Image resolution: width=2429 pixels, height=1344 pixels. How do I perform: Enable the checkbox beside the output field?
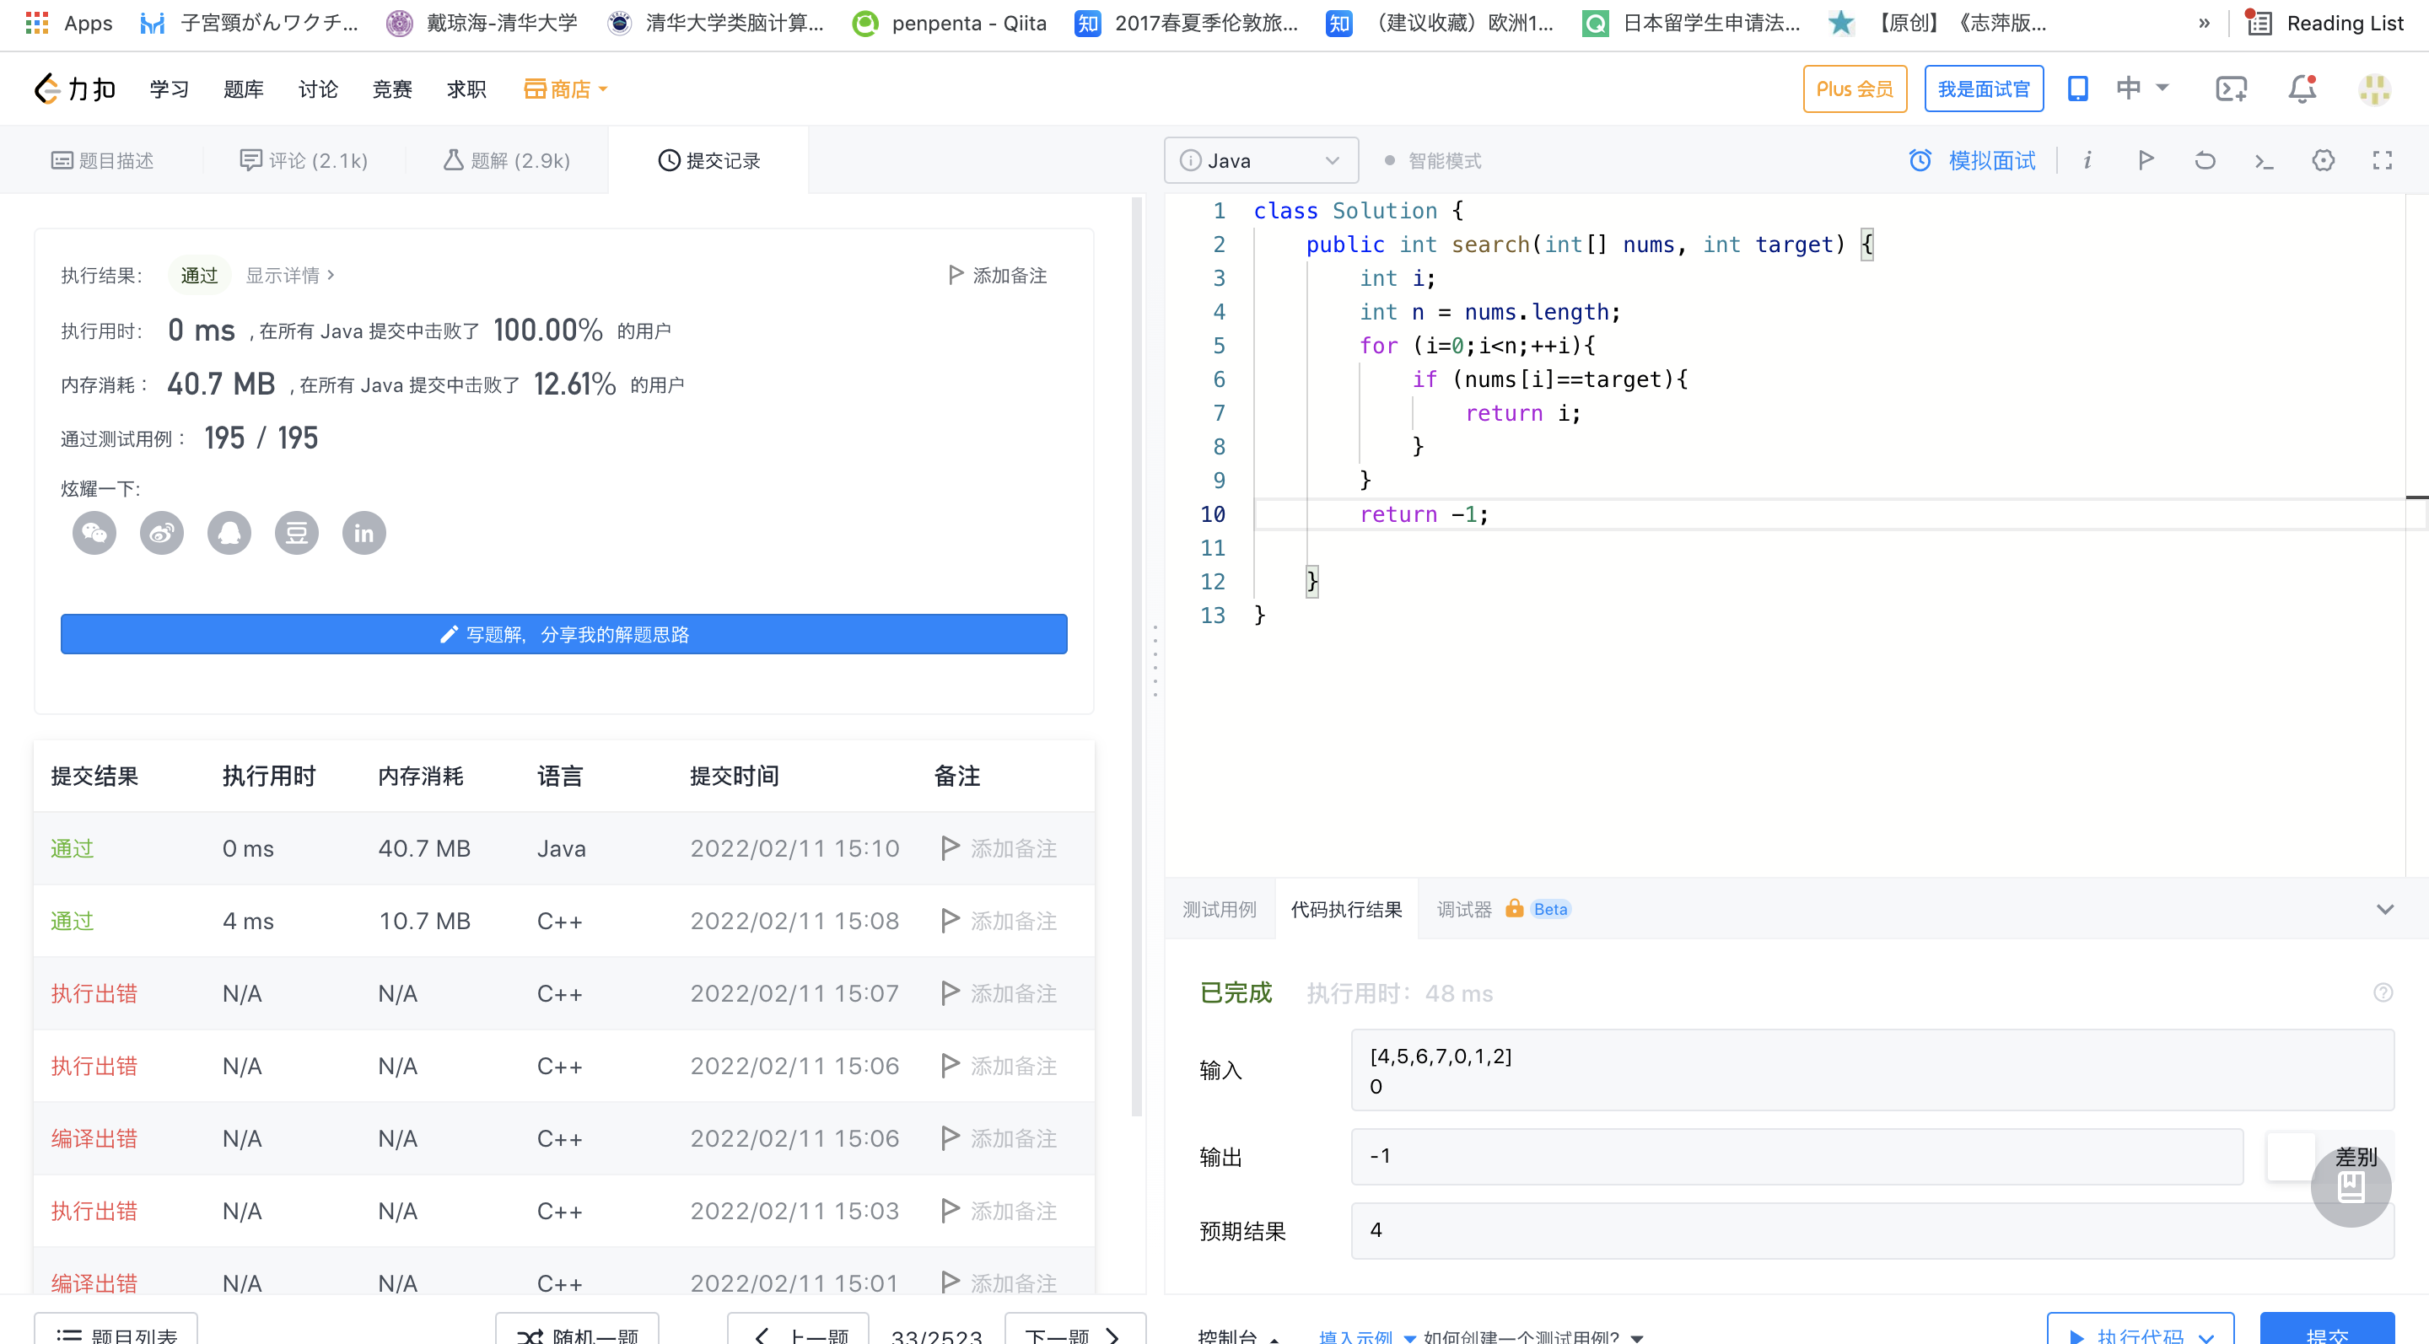(x=2290, y=1157)
